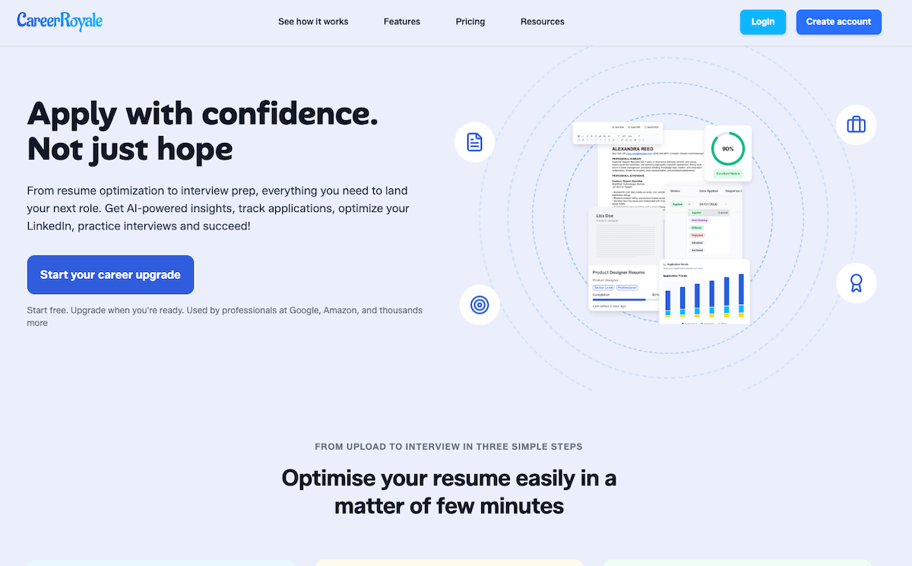The image size is (912, 566).
Task: Select the Italic icon in the resume toolbar
Action: click(583, 136)
